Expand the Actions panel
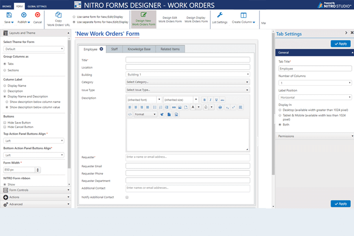The image size is (354, 236). click(35, 197)
